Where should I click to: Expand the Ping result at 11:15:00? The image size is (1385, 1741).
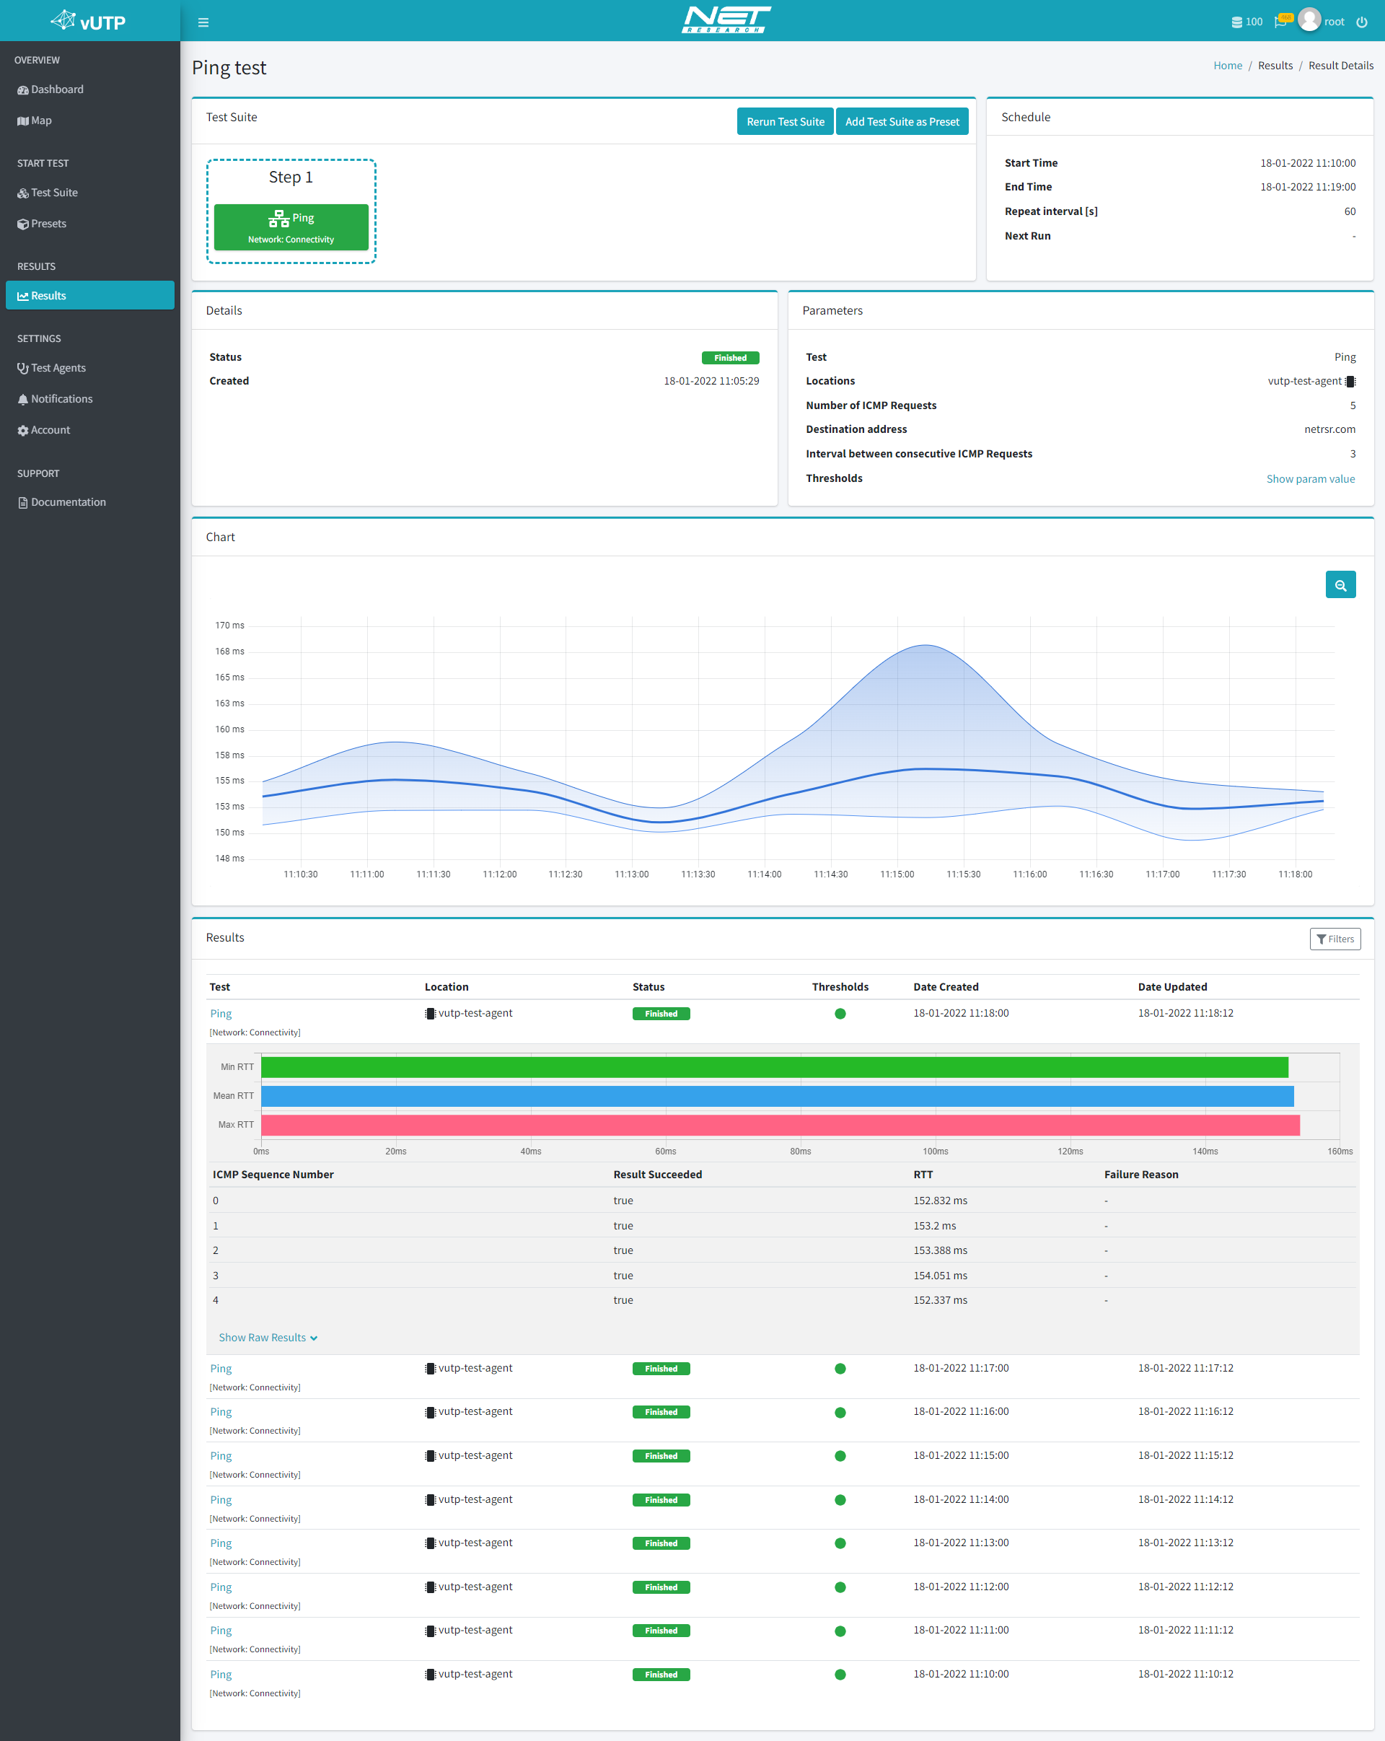click(220, 1456)
